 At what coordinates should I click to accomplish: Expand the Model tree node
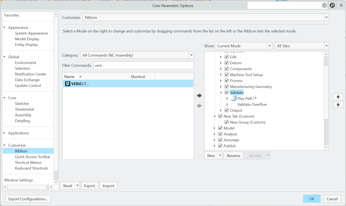click(215, 128)
